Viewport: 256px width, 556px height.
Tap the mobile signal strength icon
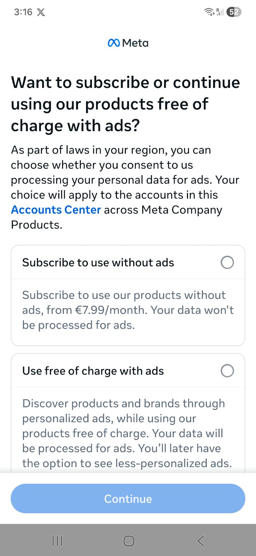[220, 12]
